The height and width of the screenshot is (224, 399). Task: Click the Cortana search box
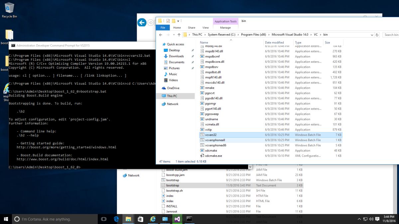pos(55,219)
